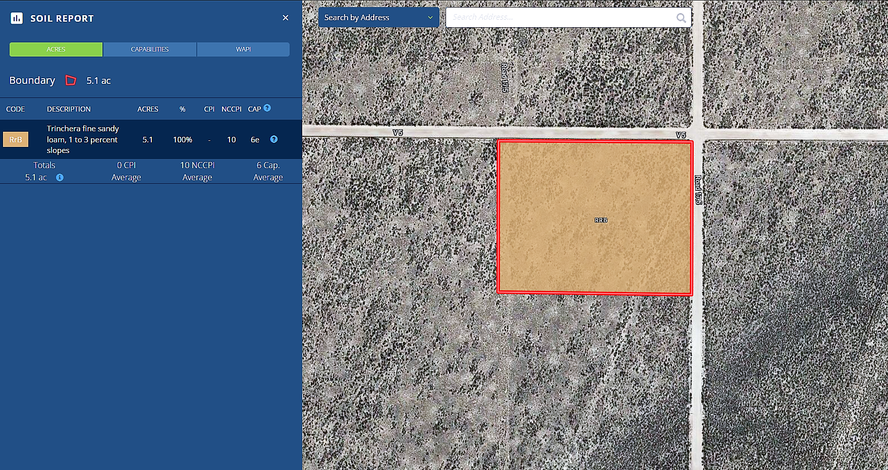Click the ACRES column header in table
Viewport: 888px width, 470px height.
coord(148,109)
